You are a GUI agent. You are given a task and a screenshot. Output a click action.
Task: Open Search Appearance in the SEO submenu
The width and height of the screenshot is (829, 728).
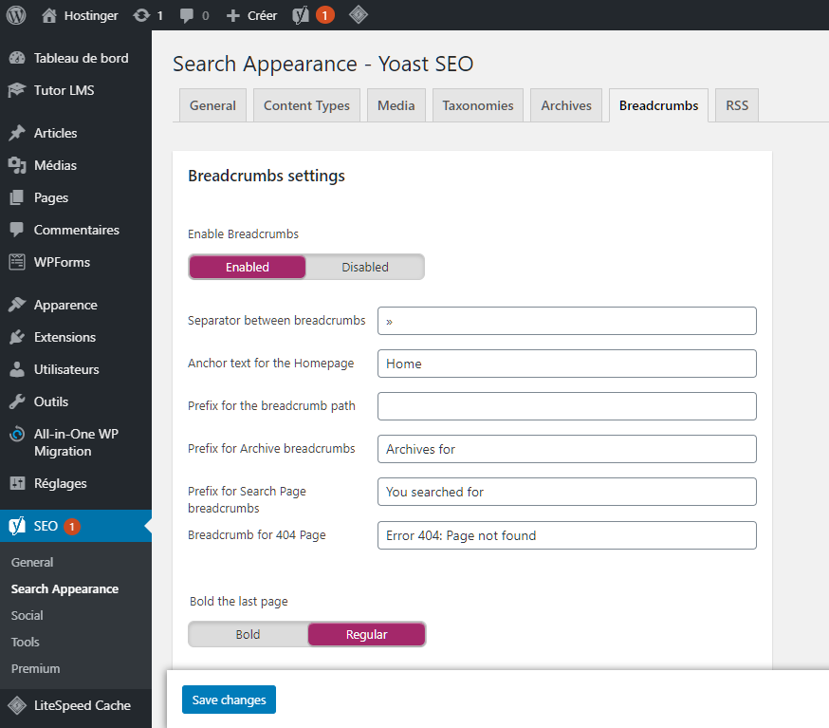[x=64, y=588]
